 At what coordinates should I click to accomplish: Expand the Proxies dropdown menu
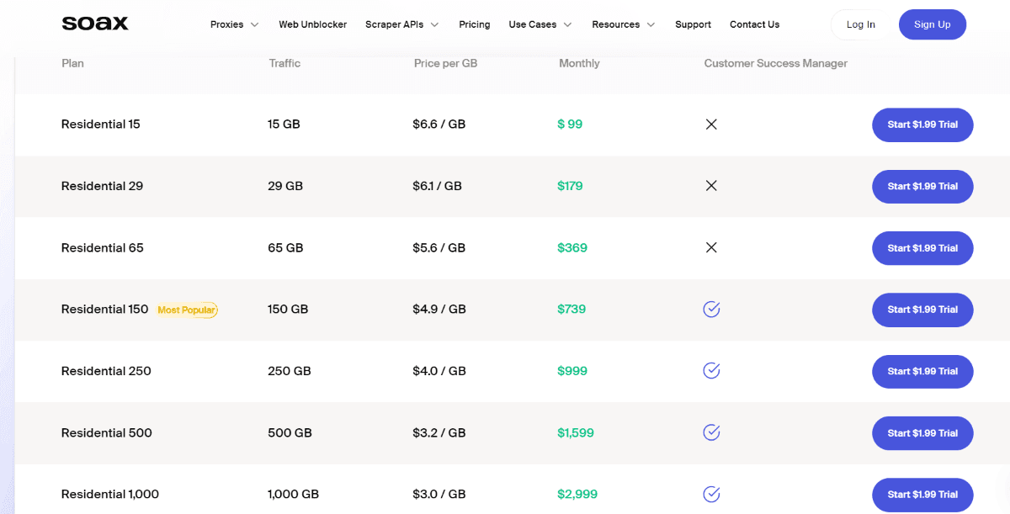[235, 24]
